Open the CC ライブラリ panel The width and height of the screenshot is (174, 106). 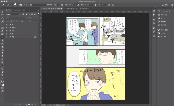(164, 12)
